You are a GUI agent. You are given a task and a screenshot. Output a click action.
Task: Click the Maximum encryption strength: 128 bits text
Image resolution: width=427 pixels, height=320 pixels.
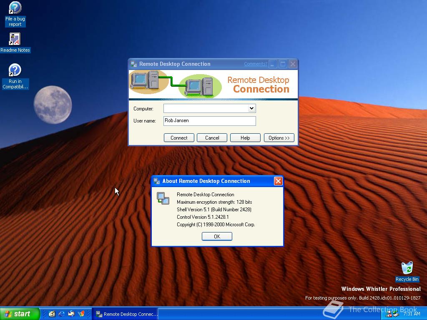point(214,202)
